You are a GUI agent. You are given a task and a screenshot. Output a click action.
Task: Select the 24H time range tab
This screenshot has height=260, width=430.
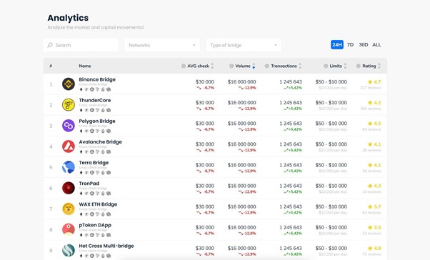[337, 45]
